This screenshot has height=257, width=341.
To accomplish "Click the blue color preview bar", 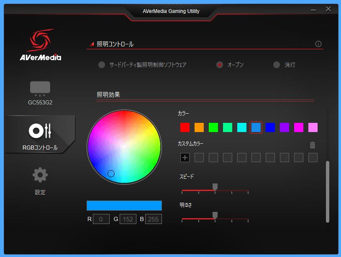I will (124, 206).
